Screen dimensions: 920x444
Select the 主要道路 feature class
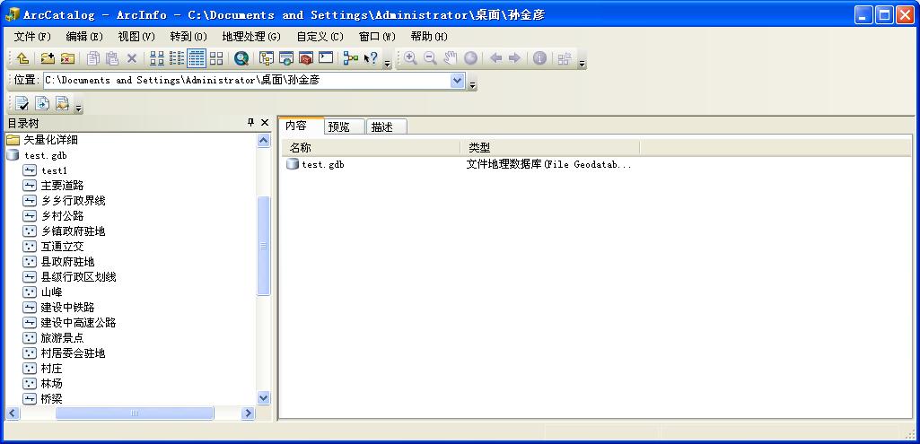click(53, 186)
